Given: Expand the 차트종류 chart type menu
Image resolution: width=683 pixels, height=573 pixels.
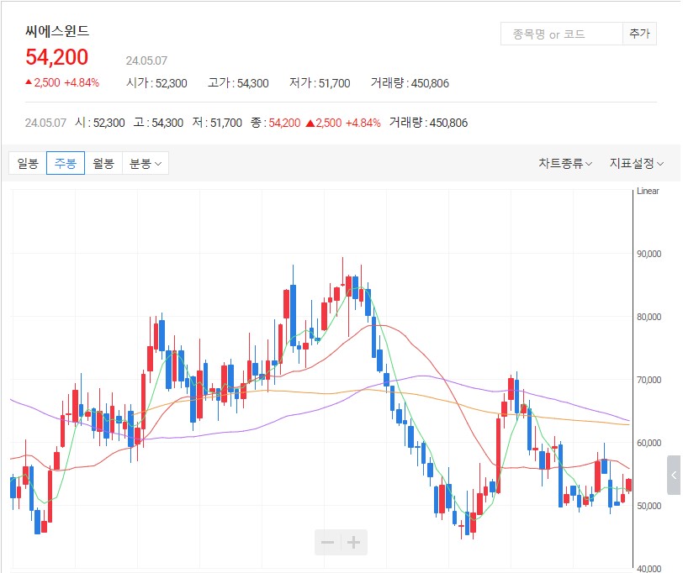Looking at the screenshot, I should tap(565, 164).
